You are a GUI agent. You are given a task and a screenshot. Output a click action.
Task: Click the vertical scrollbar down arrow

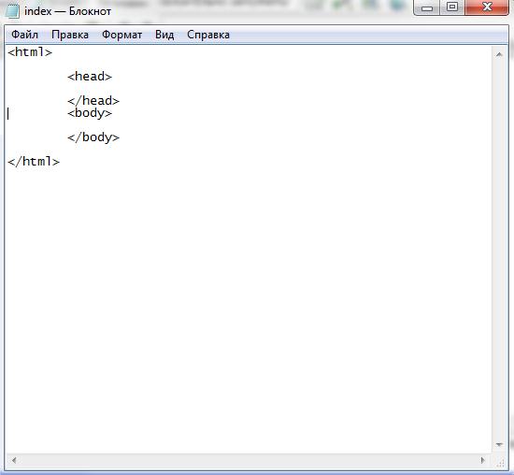pyautogui.click(x=499, y=444)
